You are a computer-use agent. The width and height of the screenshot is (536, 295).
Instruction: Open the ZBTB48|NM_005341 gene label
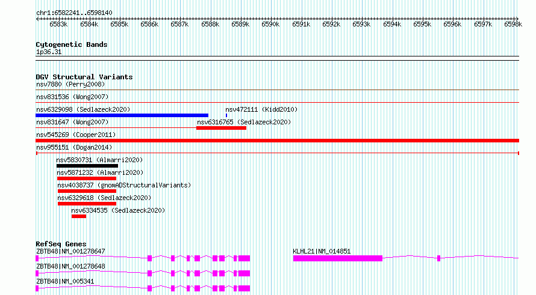tap(65, 281)
